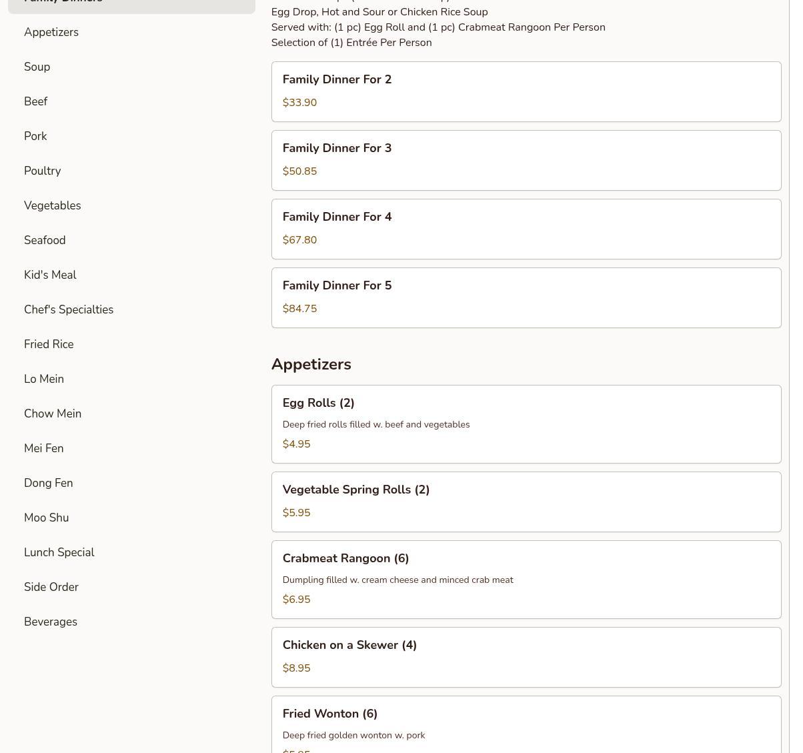Click the Crabmeat Rangoon (6) card
Screen dimensions: 803x753
click(526, 579)
